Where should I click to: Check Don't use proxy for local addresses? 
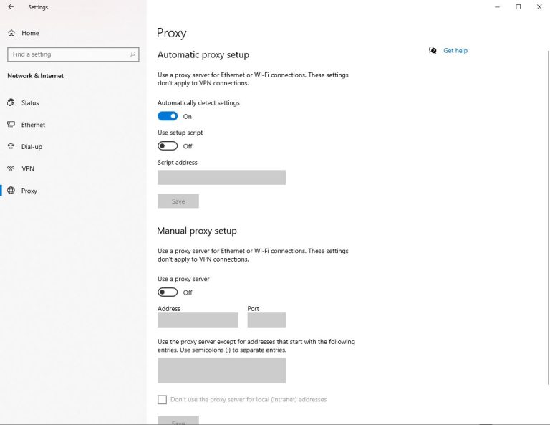click(x=162, y=400)
